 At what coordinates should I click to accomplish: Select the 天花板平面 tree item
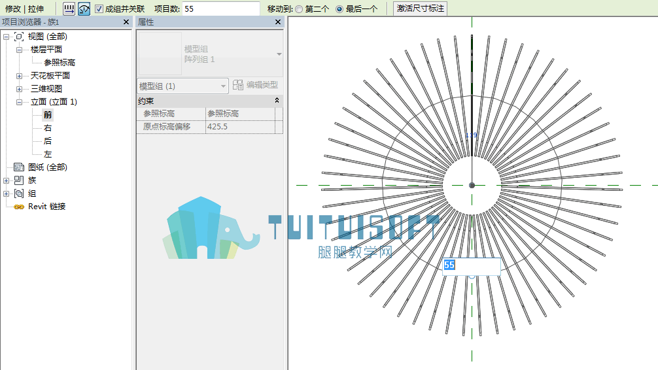coord(50,76)
